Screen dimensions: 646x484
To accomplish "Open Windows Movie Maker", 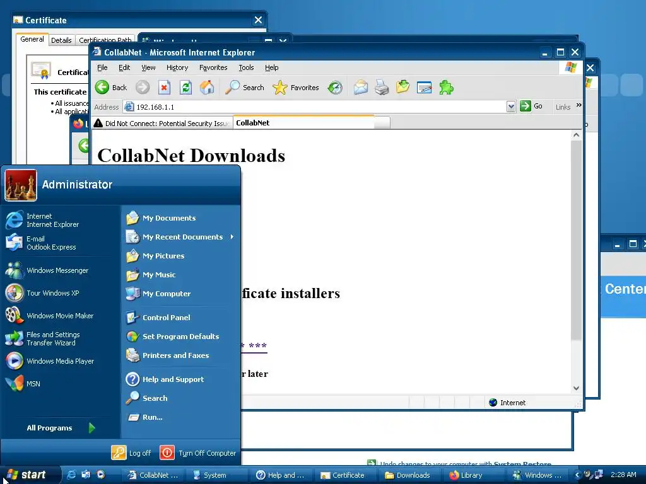I will pyautogui.click(x=60, y=316).
